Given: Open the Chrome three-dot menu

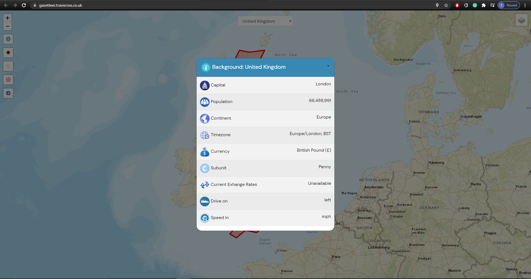Looking at the screenshot, I should tap(525, 5).
